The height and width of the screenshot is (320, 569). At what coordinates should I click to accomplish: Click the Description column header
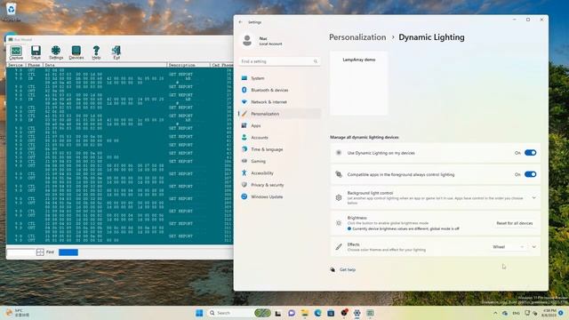(x=188, y=65)
